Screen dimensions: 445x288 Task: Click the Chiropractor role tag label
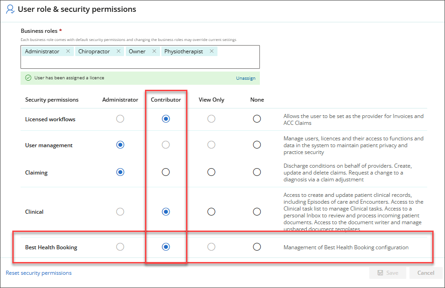point(94,51)
